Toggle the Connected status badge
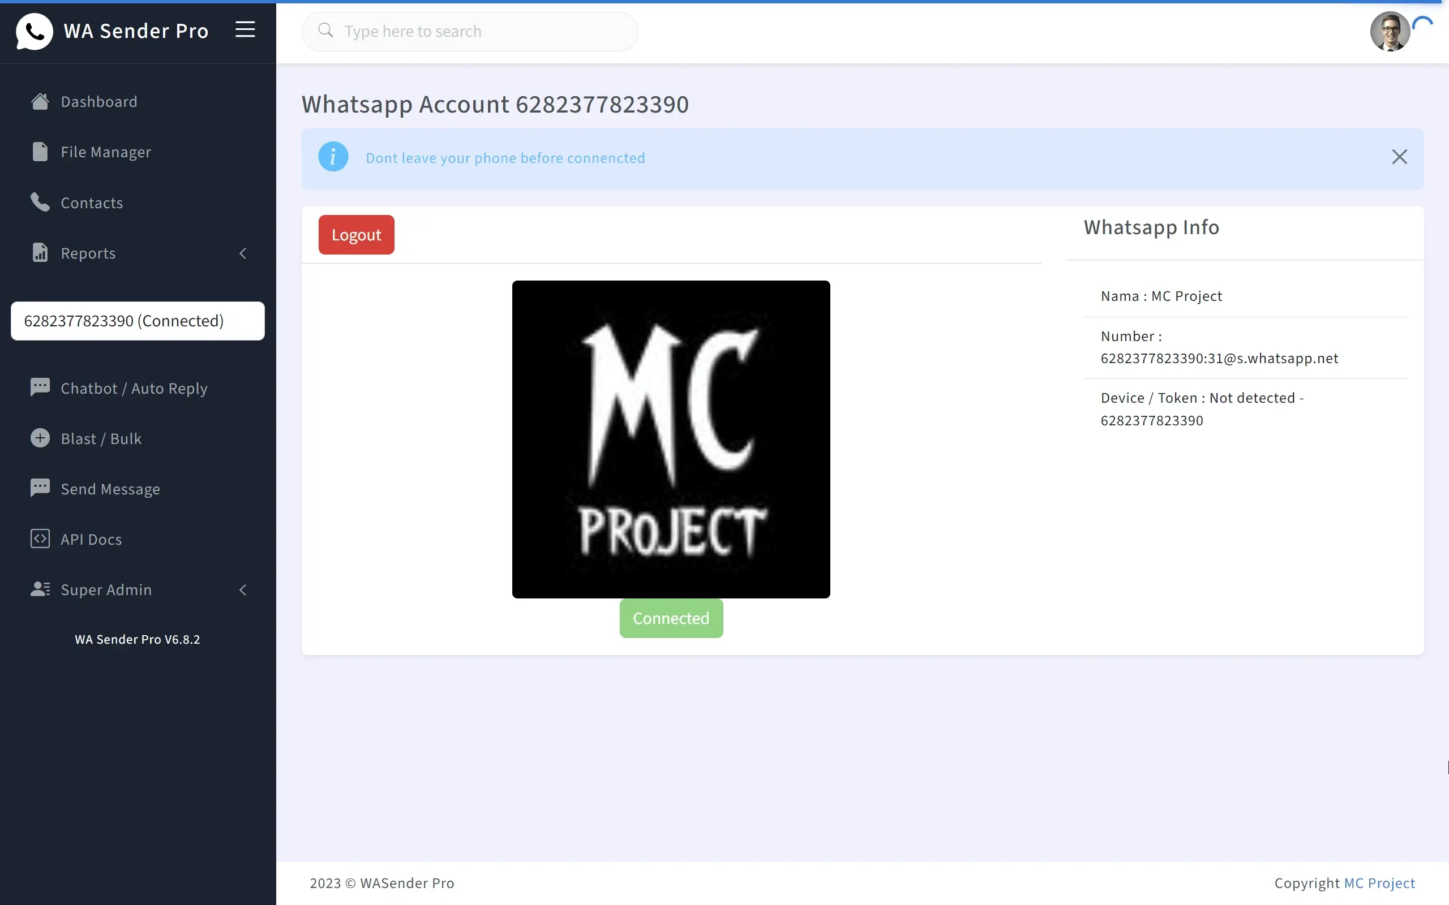 pyautogui.click(x=671, y=618)
